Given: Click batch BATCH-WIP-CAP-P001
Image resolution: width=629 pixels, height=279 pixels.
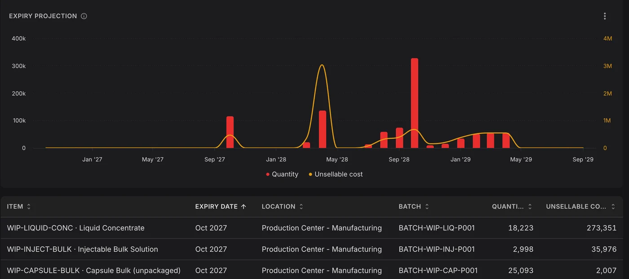Looking at the screenshot, I should click(x=438, y=270).
